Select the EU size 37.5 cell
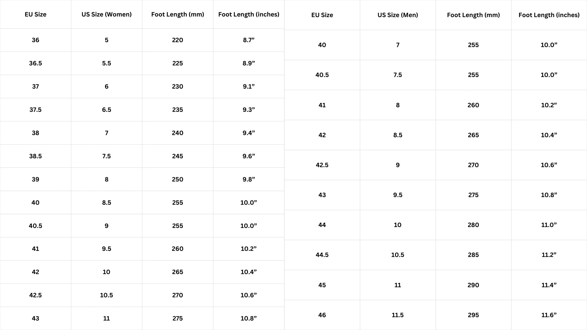The image size is (587, 330). (x=35, y=110)
